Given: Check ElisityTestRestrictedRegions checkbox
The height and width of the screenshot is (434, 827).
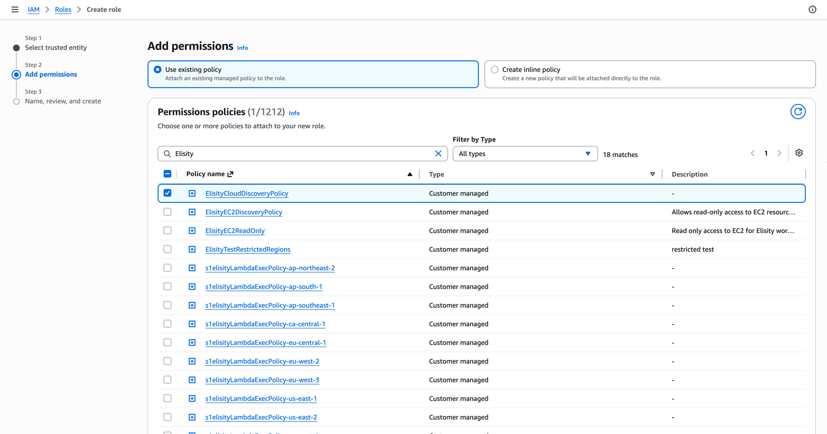Looking at the screenshot, I should pyautogui.click(x=167, y=249).
